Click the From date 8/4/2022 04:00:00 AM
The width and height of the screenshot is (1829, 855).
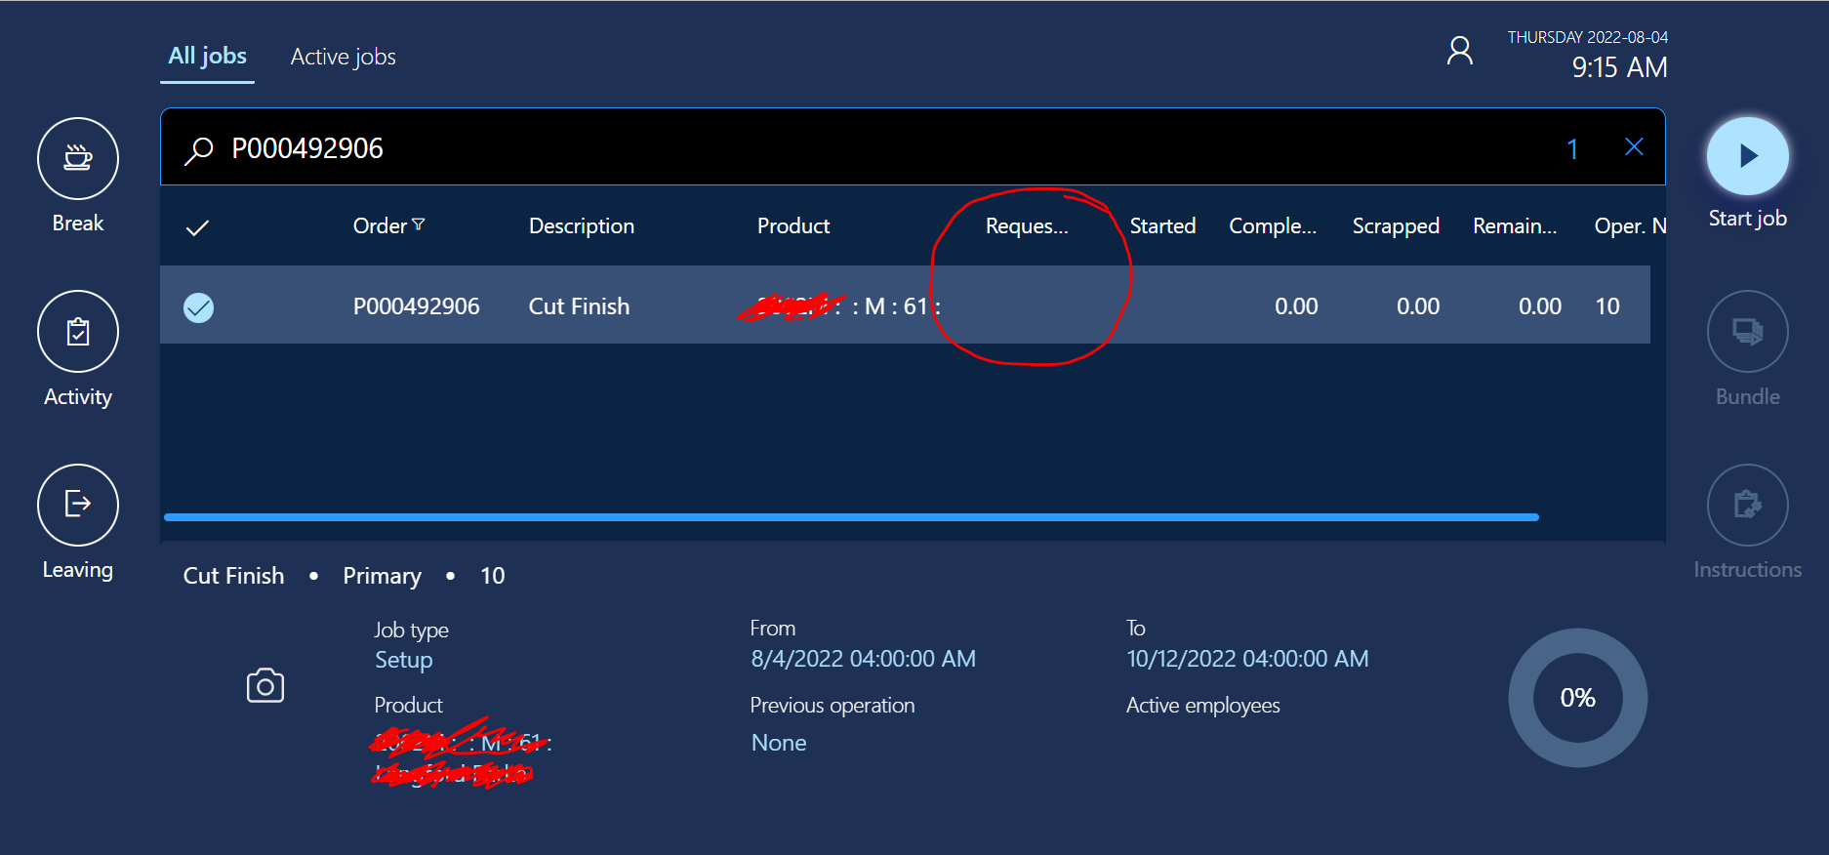(x=863, y=659)
